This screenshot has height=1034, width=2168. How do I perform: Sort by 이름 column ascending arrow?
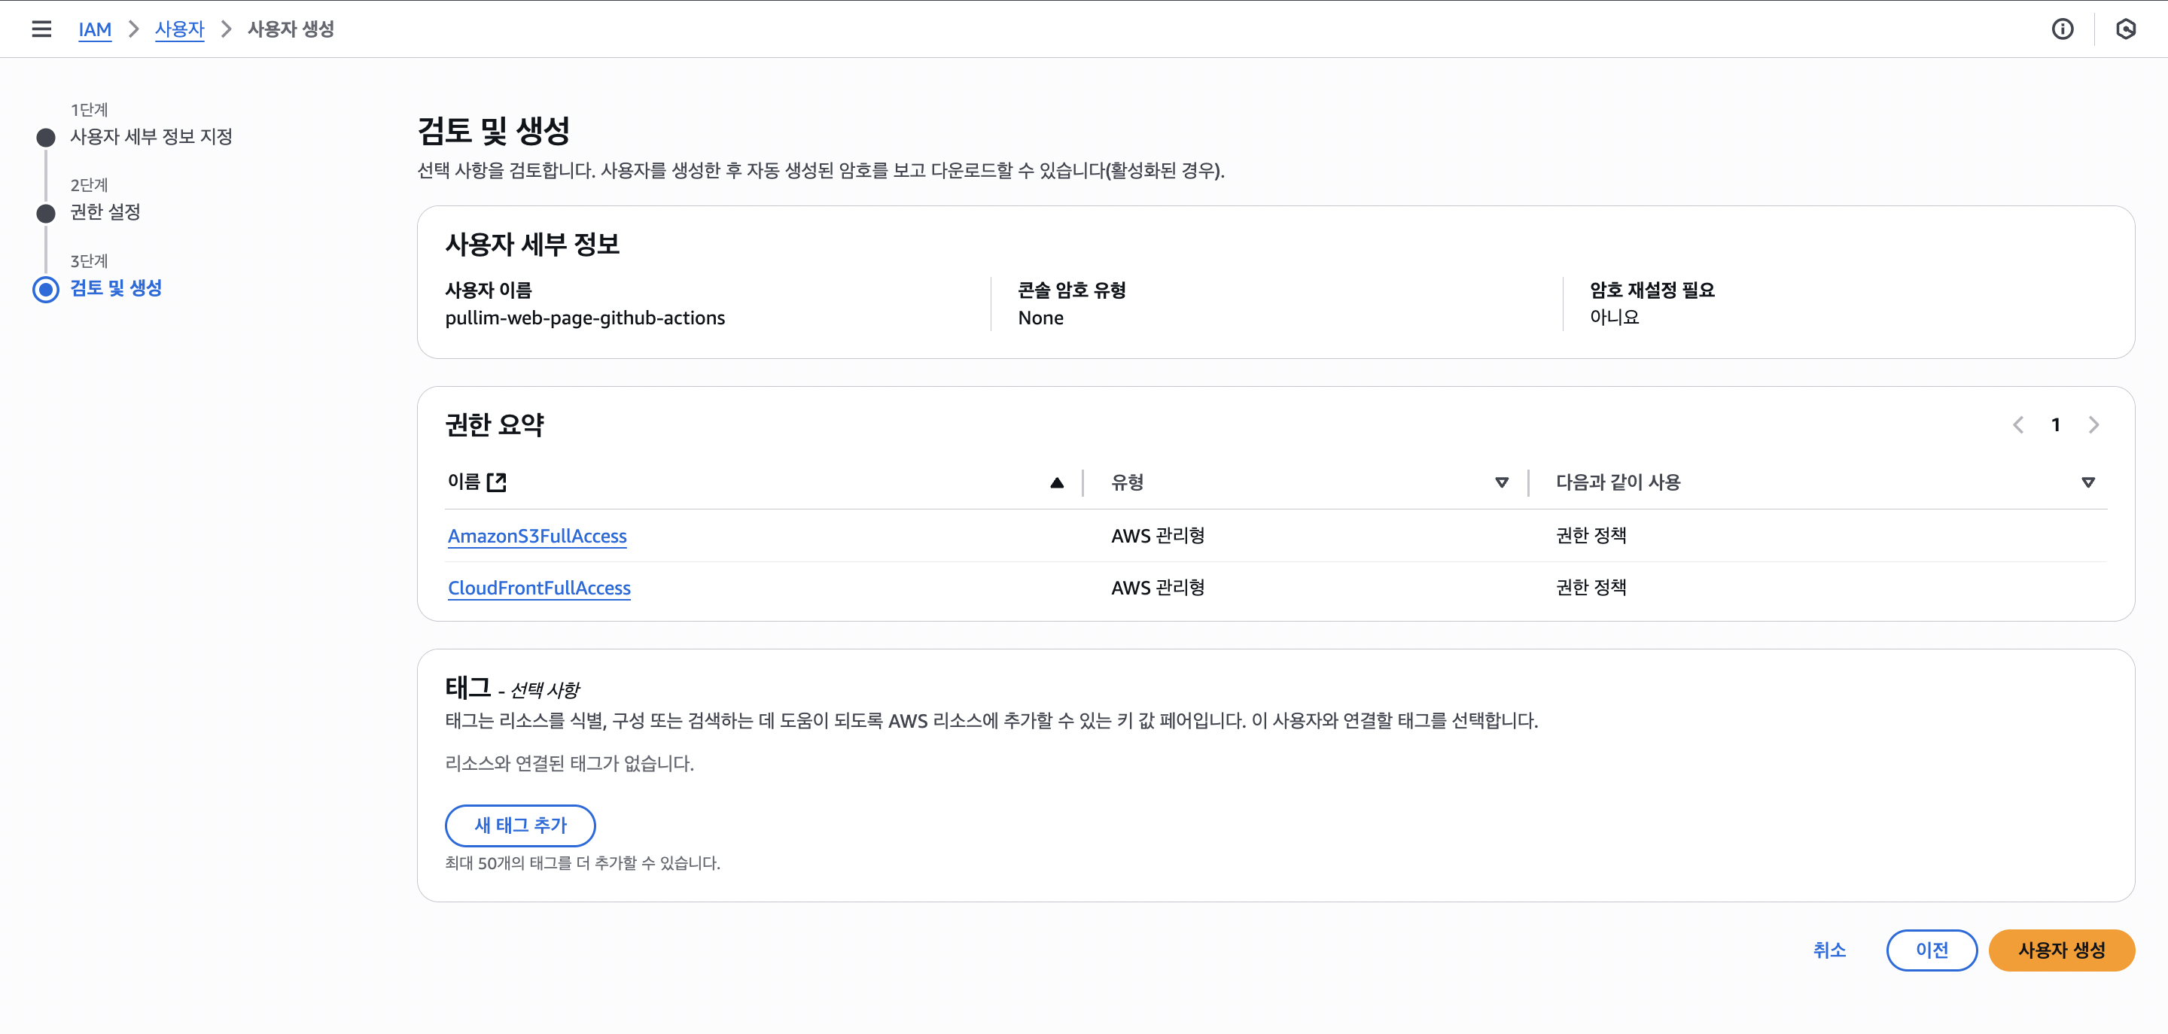coord(1057,483)
